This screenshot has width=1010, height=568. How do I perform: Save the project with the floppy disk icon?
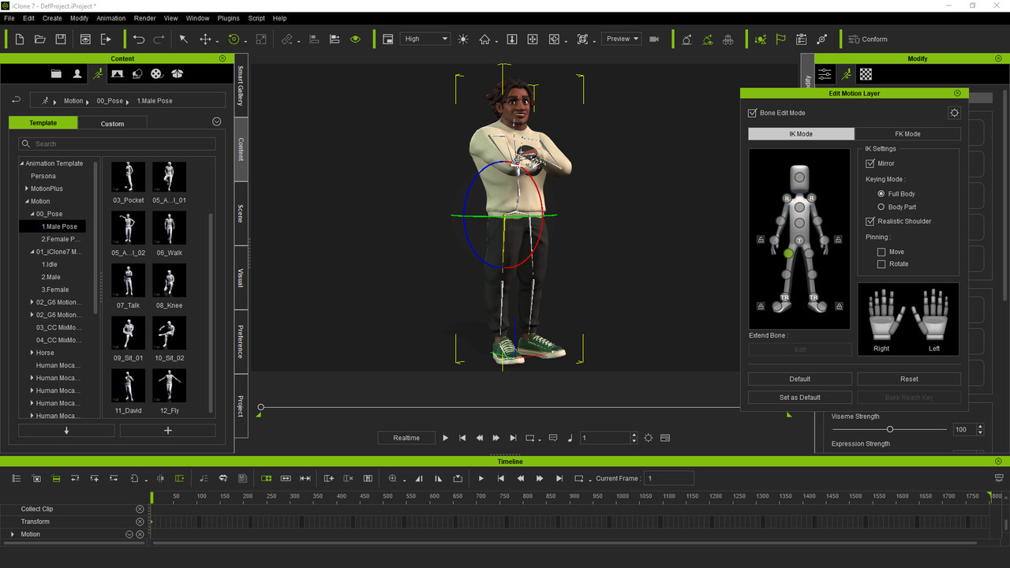[61, 39]
